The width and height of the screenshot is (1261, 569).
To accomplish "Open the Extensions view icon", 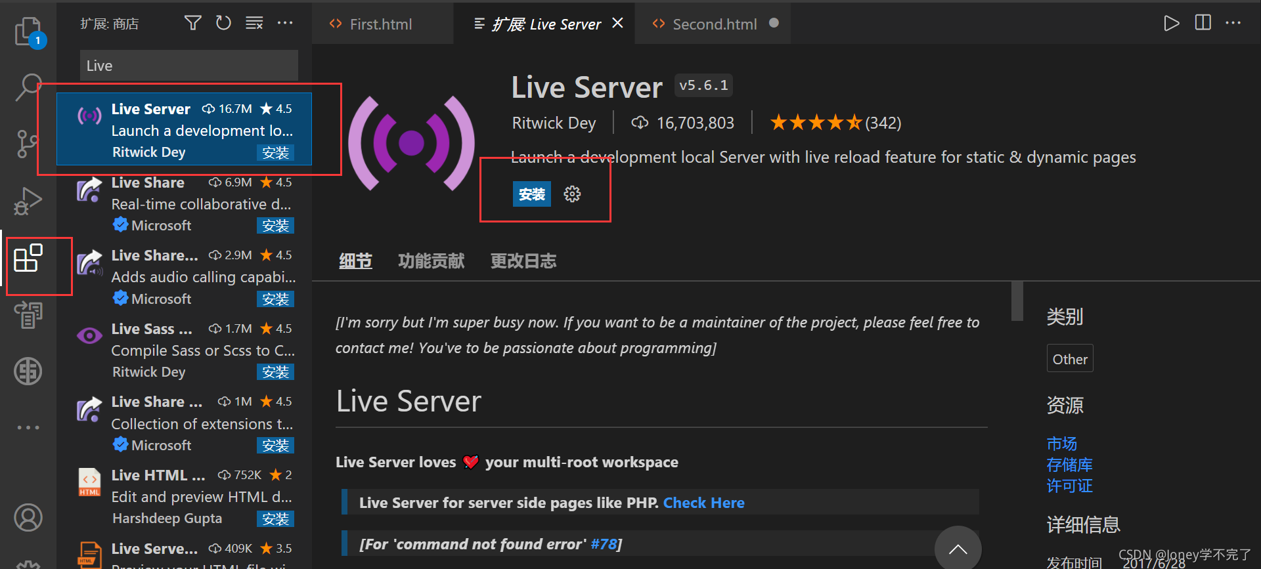I will coord(28,258).
